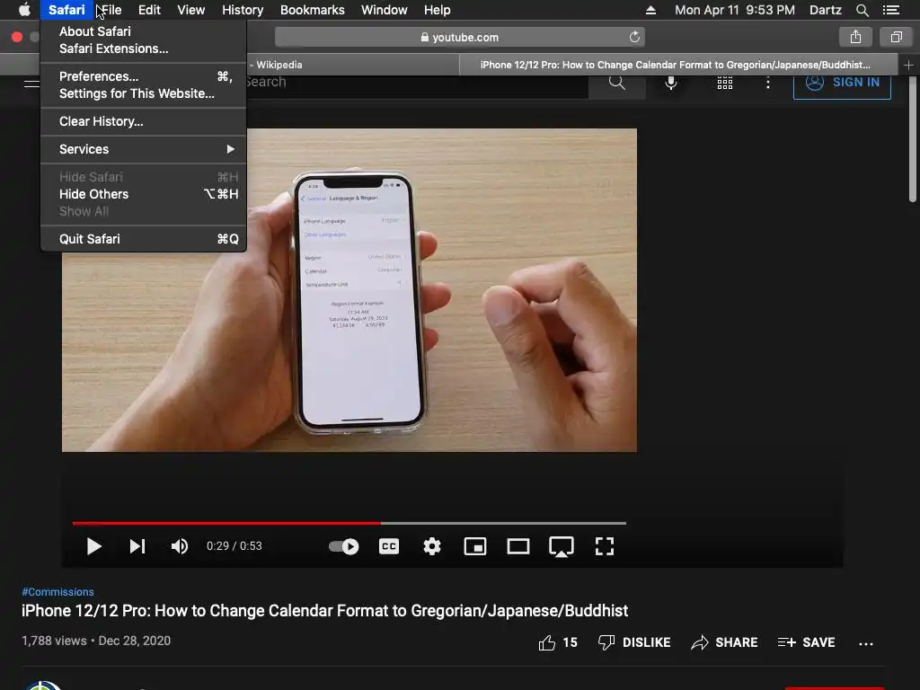
Task: Click the #Commissions hashtag link
Action: click(x=57, y=592)
